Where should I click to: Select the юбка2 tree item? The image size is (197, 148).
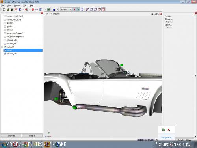(x=9, y=30)
